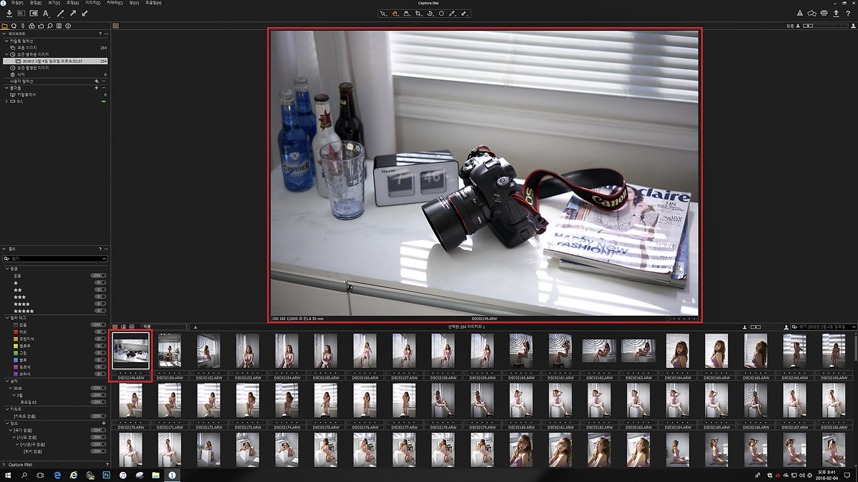This screenshot has height=482, width=858.
Task: Collapse the Filters panel header
Action: coord(3,248)
